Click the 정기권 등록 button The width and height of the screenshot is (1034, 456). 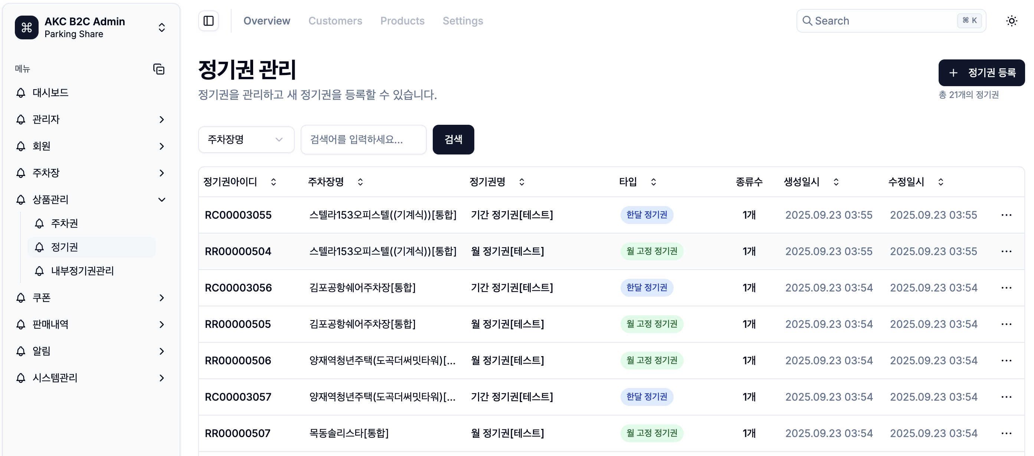981,73
